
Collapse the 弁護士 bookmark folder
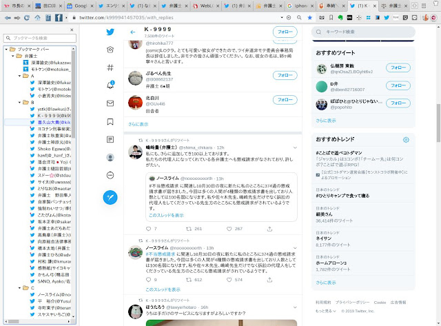pos(13,56)
